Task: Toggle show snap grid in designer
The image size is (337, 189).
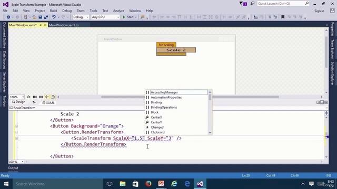Action: tap(35, 97)
